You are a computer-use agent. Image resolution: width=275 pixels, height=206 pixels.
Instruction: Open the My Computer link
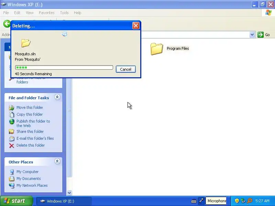tap(27, 172)
